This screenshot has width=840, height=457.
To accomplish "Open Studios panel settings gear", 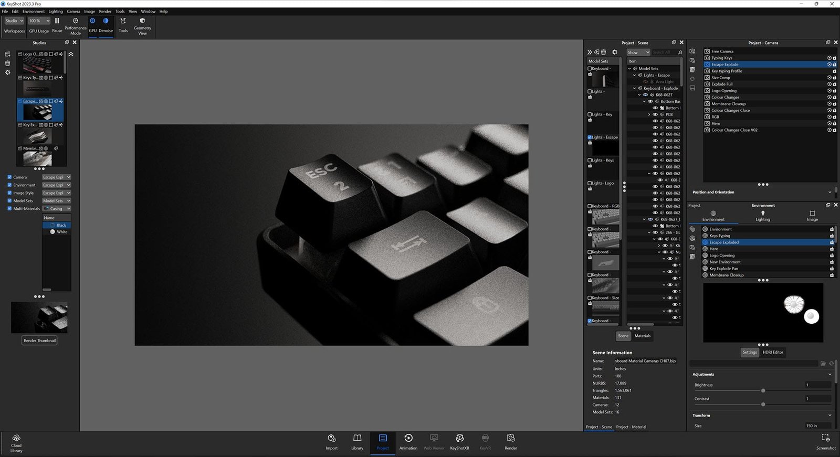I will (x=7, y=72).
